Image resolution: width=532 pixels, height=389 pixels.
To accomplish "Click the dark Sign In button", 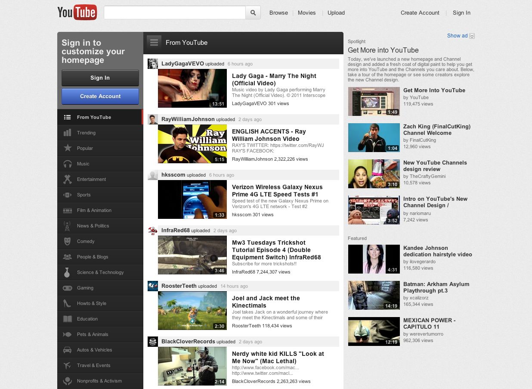I will [x=100, y=78].
